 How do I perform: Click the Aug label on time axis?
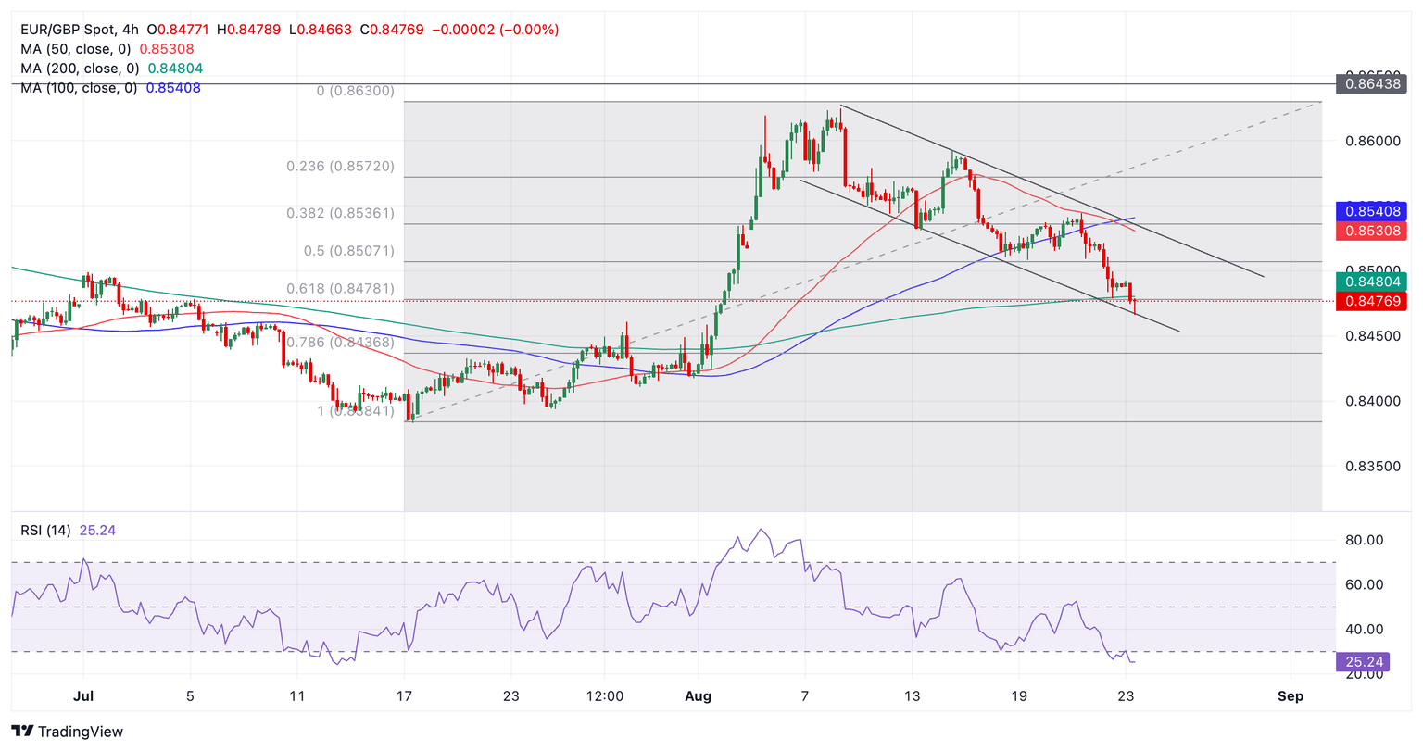[x=699, y=696]
